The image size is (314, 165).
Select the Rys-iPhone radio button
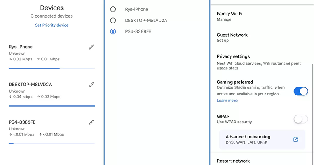click(113, 9)
